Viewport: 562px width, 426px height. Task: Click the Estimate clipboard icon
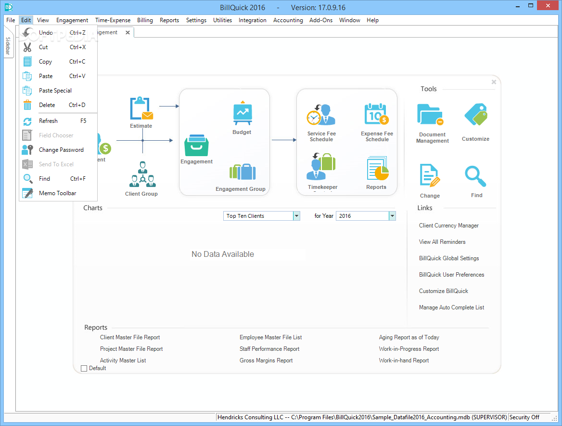point(141,108)
